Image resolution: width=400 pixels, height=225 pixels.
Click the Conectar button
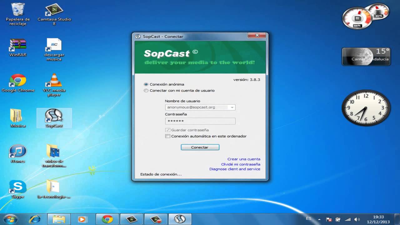click(200, 147)
